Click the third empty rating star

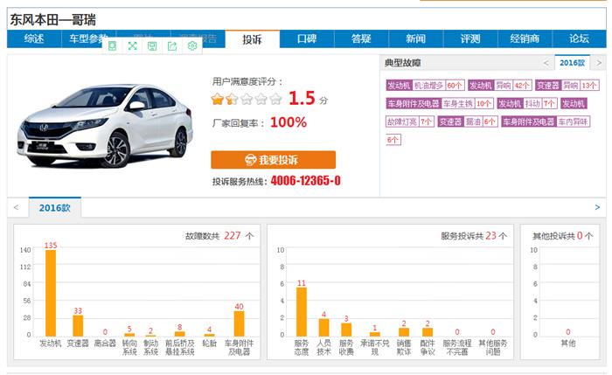247,99
